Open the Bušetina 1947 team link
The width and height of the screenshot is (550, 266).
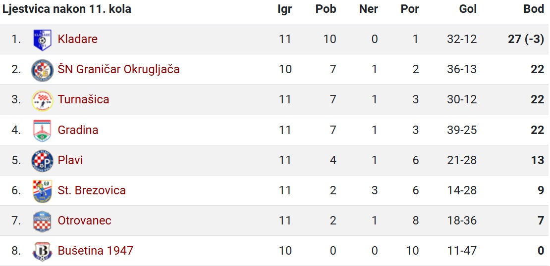[x=96, y=251]
